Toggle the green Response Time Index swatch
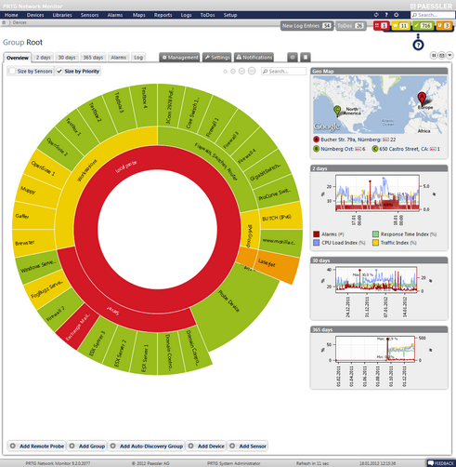 375,234
